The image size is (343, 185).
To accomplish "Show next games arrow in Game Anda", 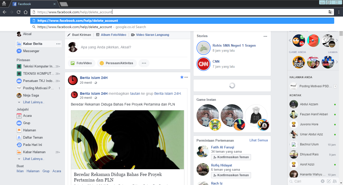I will 337,62.
